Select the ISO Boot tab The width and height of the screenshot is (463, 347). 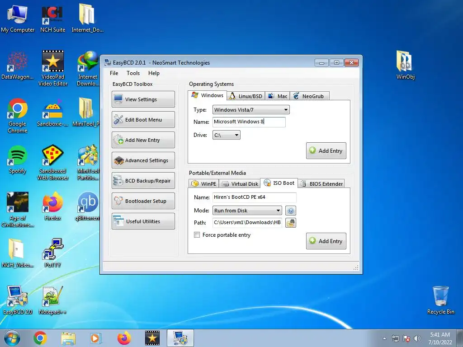[279, 183]
